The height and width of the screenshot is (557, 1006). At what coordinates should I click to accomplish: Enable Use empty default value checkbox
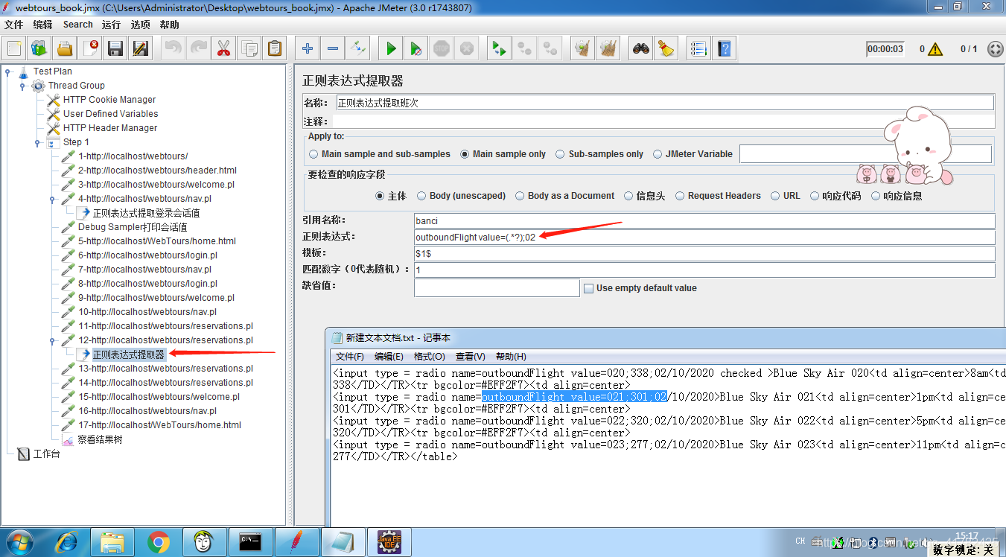tap(589, 288)
